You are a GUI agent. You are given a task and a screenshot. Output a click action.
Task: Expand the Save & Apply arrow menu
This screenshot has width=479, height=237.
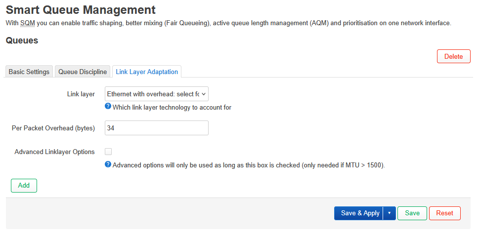click(390, 213)
